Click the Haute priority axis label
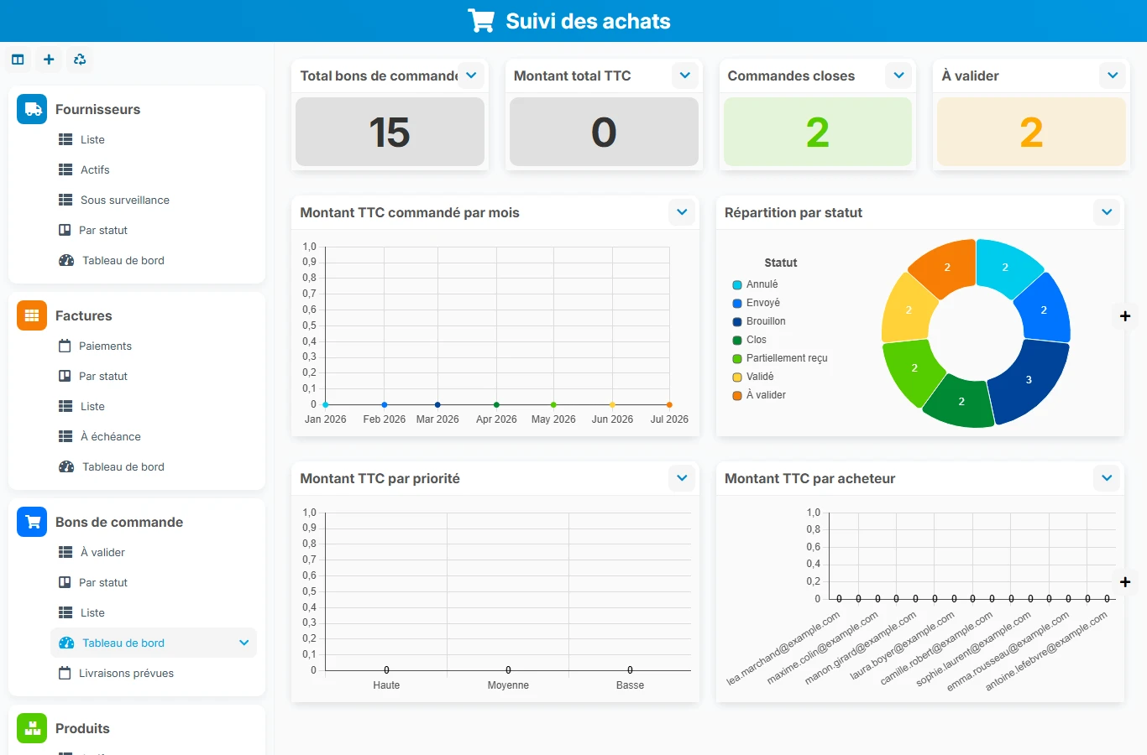 pyautogui.click(x=386, y=685)
